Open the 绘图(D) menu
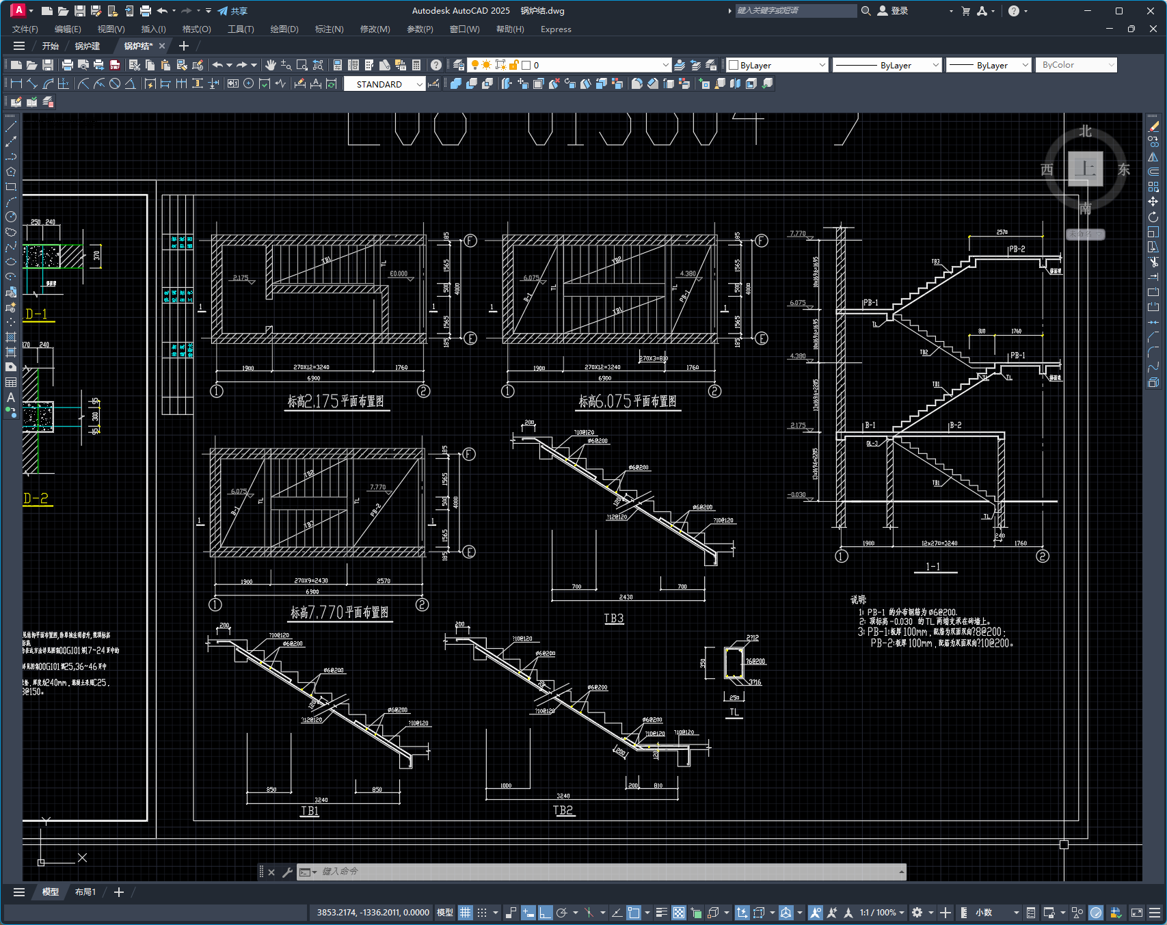 (284, 29)
